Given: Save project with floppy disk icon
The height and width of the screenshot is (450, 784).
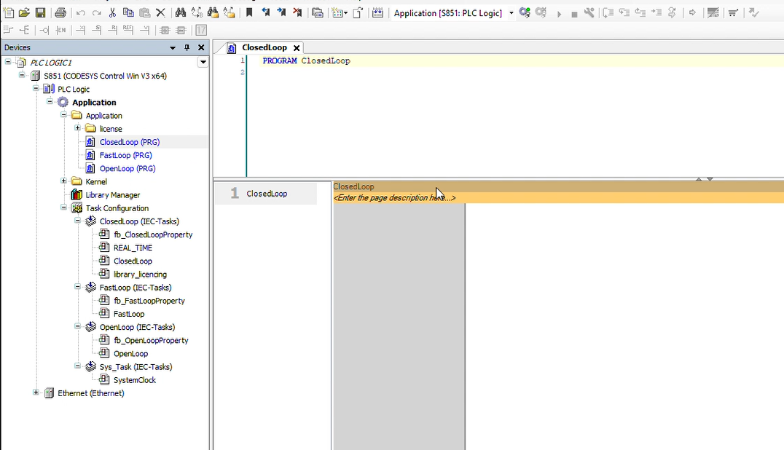Looking at the screenshot, I should 41,13.
